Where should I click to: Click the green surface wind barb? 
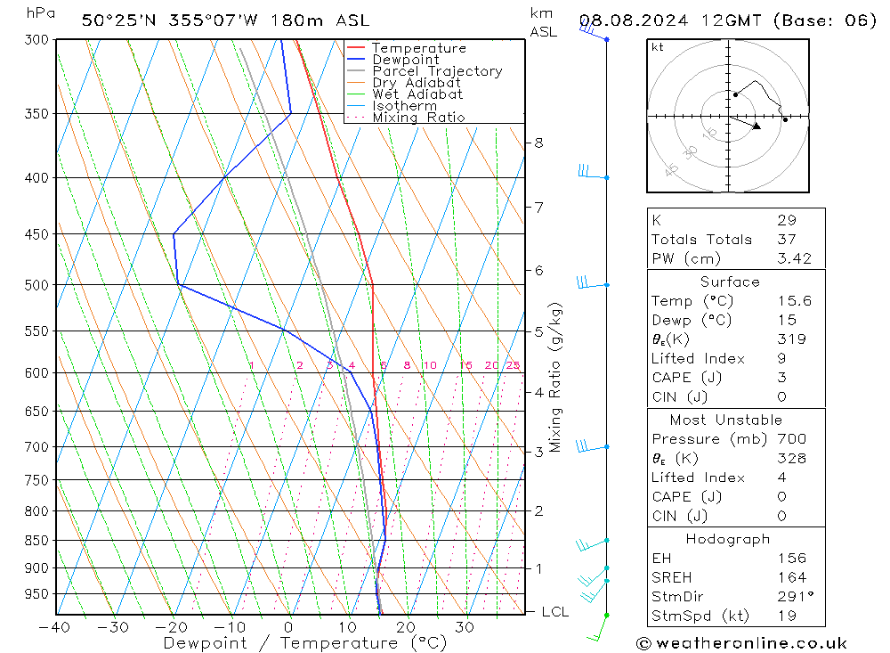click(598, 627)
